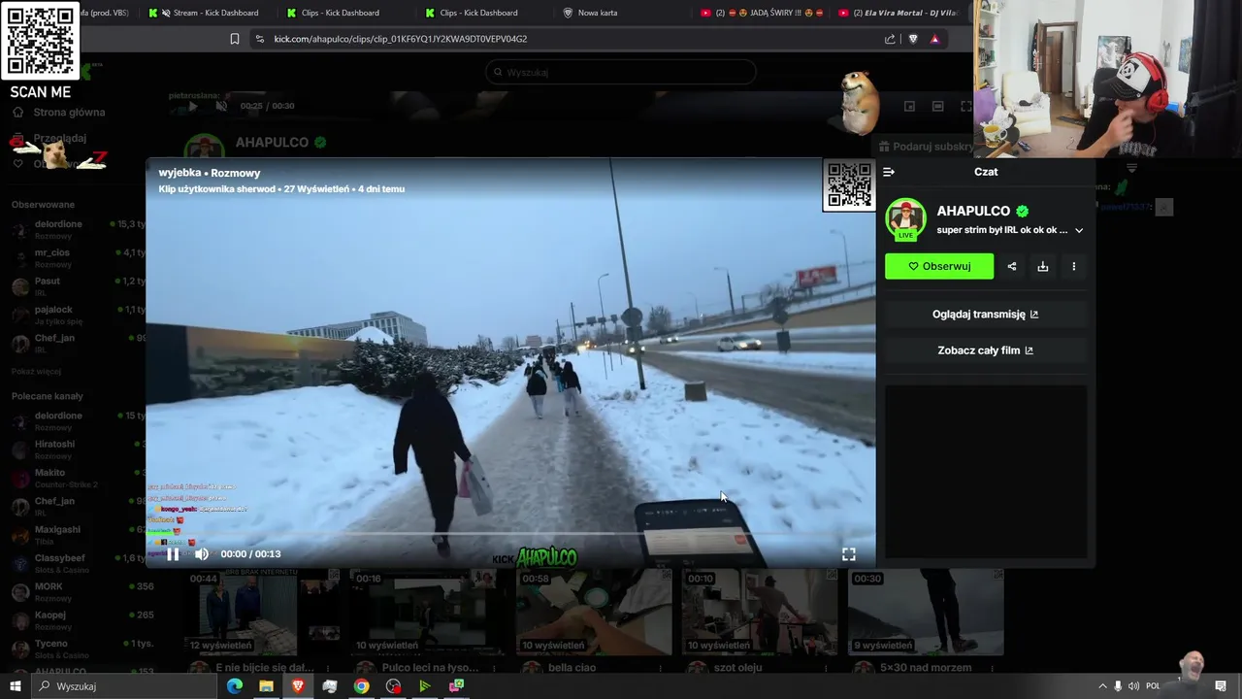Toggle the background player mini-player icon

pyautogui.click(x=909, y=106)
